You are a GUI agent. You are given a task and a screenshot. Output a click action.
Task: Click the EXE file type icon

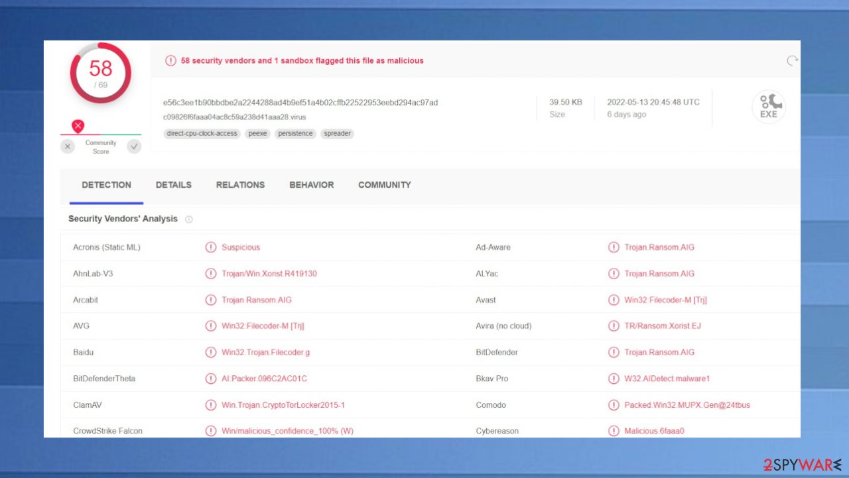(769, 107)
